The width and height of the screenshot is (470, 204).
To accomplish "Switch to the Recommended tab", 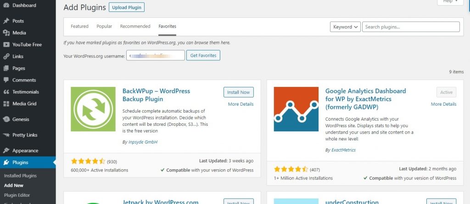I will [135, 26].
